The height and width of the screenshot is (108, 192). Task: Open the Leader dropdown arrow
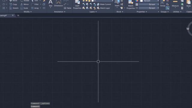68,4
